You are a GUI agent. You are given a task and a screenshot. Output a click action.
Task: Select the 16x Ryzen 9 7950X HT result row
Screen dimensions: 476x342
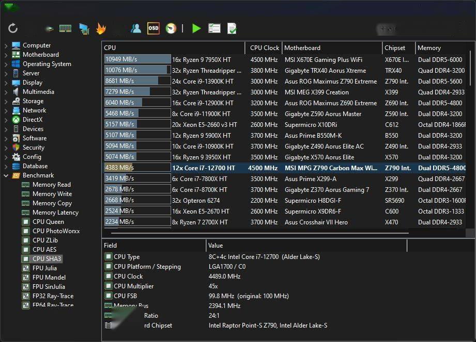click(201, 60)
